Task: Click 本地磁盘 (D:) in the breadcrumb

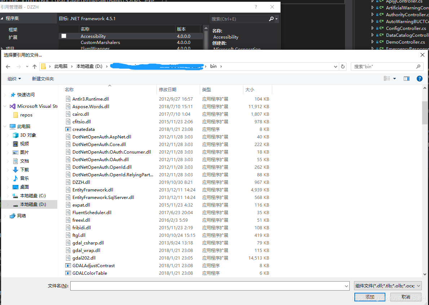Action: (x=89, y=66)
